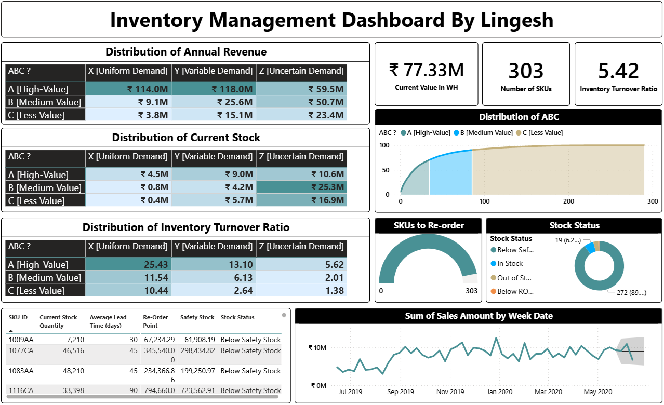Viewport: 664px width, 405px height.
Task: Click the Below Safety Stock legend dot
Action: [x=493, y=250]
